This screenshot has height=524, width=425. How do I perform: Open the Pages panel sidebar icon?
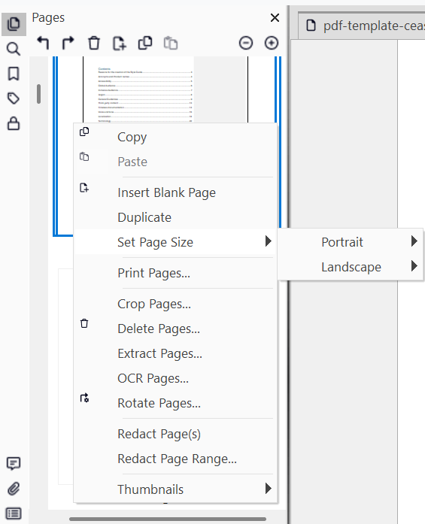14,24
